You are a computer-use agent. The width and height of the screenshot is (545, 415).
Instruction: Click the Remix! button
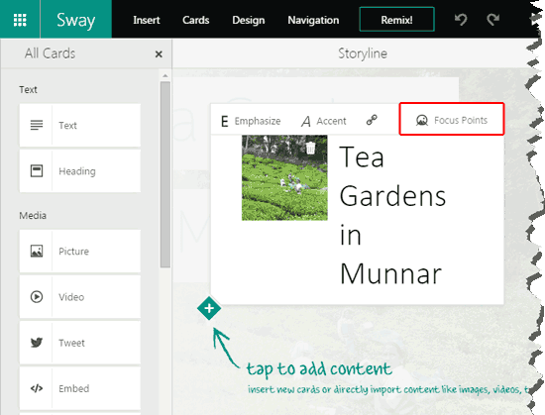396,20
